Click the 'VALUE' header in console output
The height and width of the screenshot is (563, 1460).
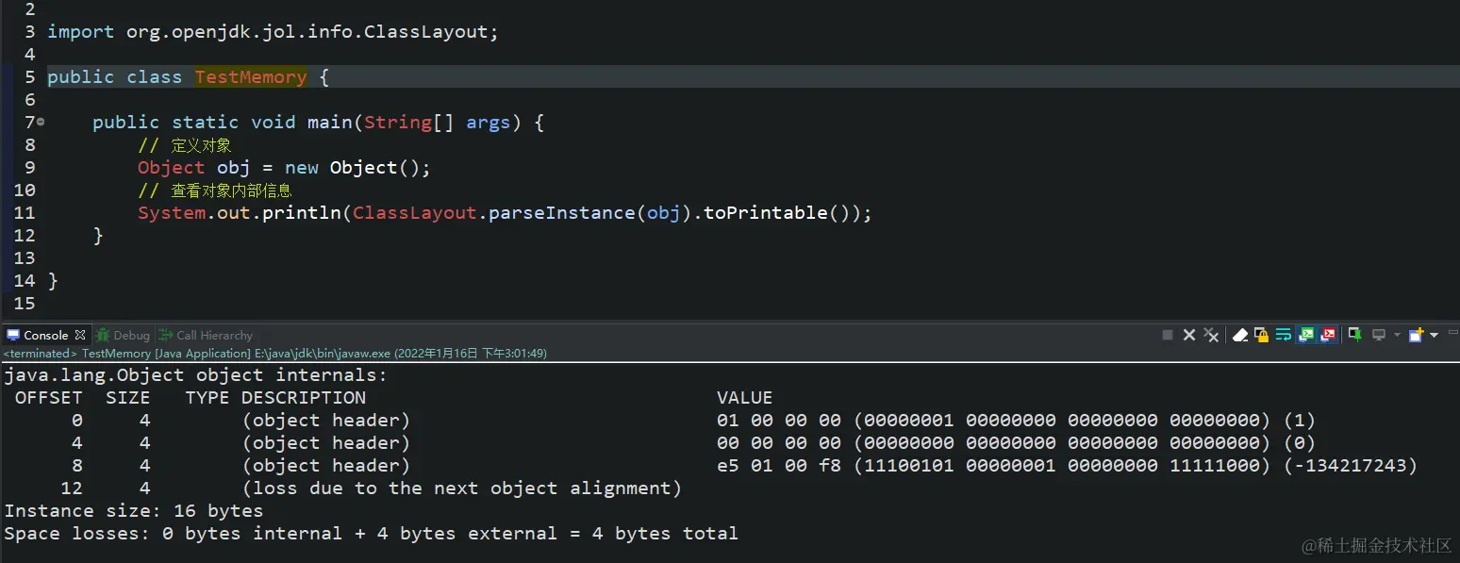coord(745,398)
